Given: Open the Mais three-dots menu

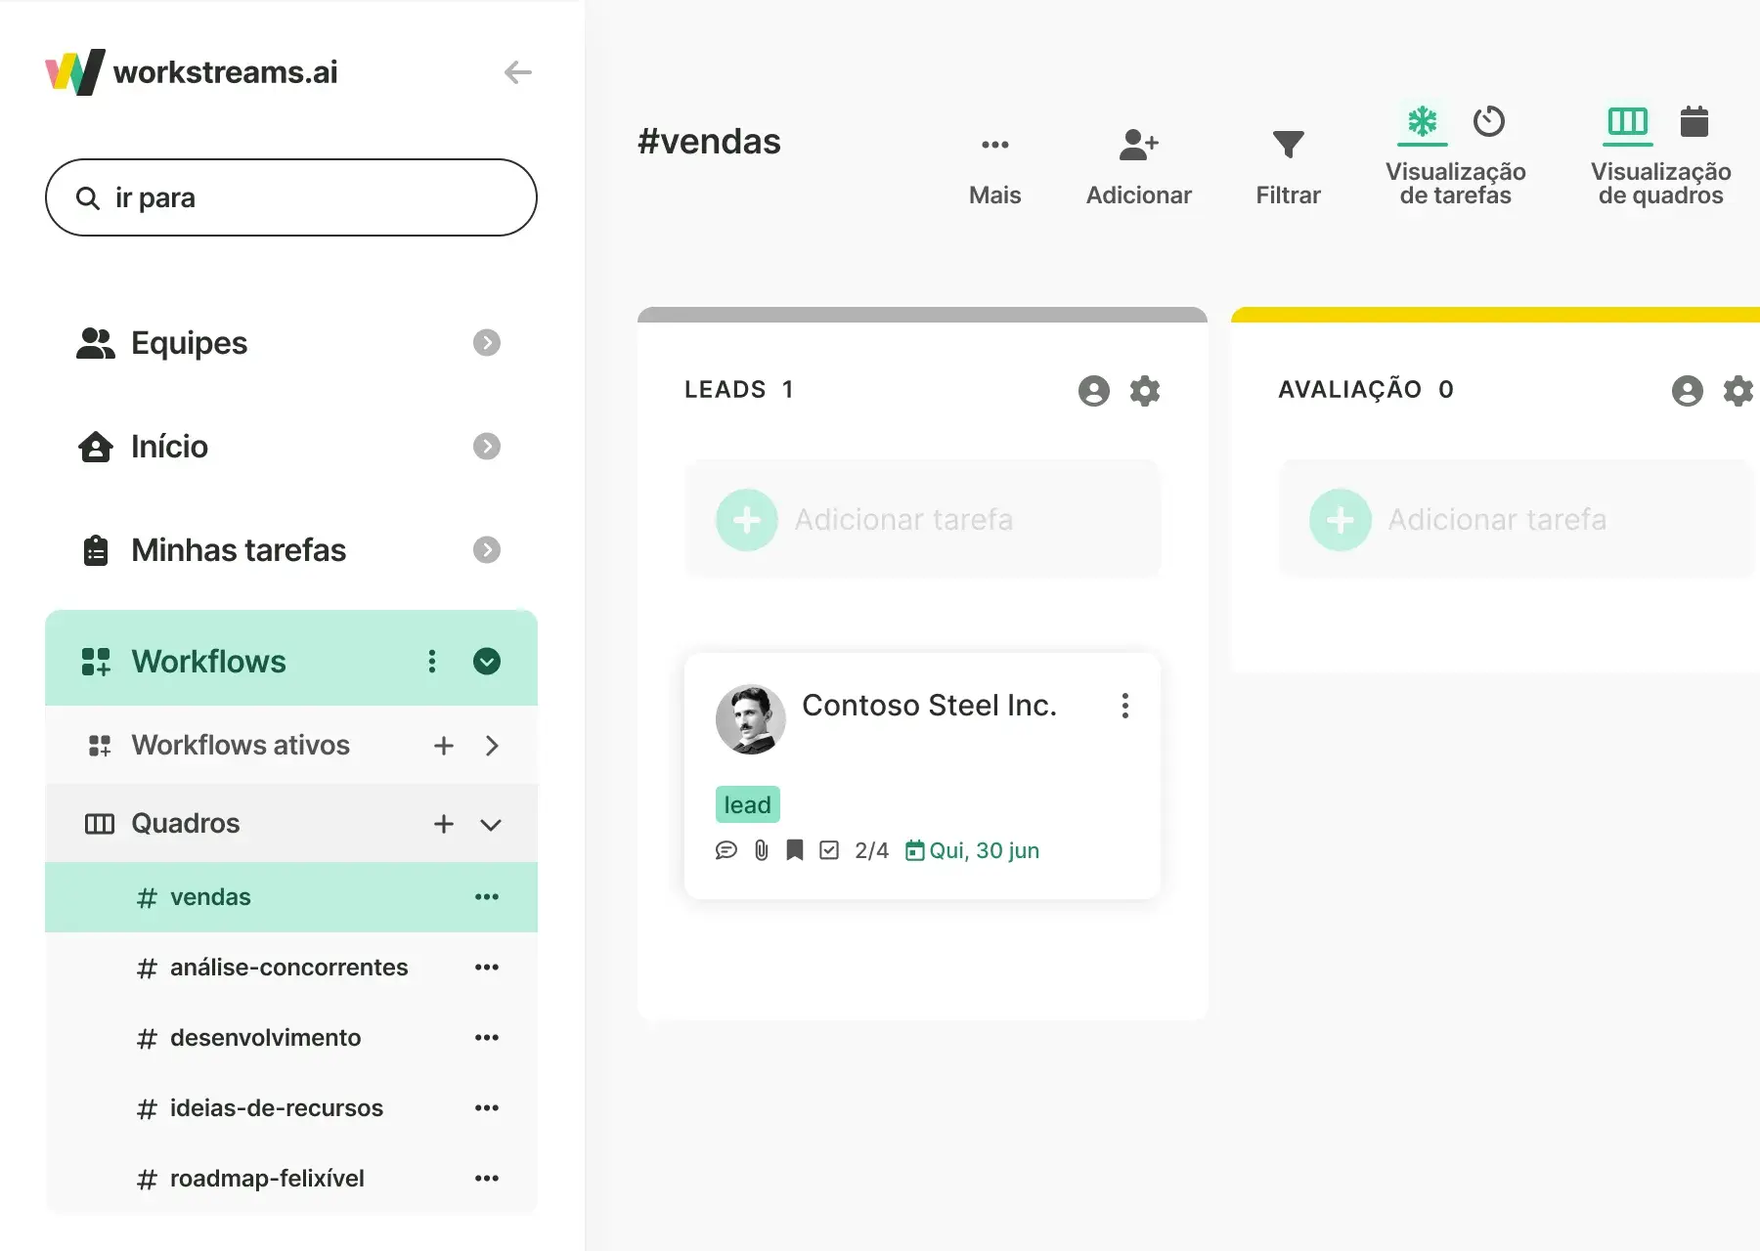Looking at the screenshot, I should pyautogui.click(x=994, y=145).
